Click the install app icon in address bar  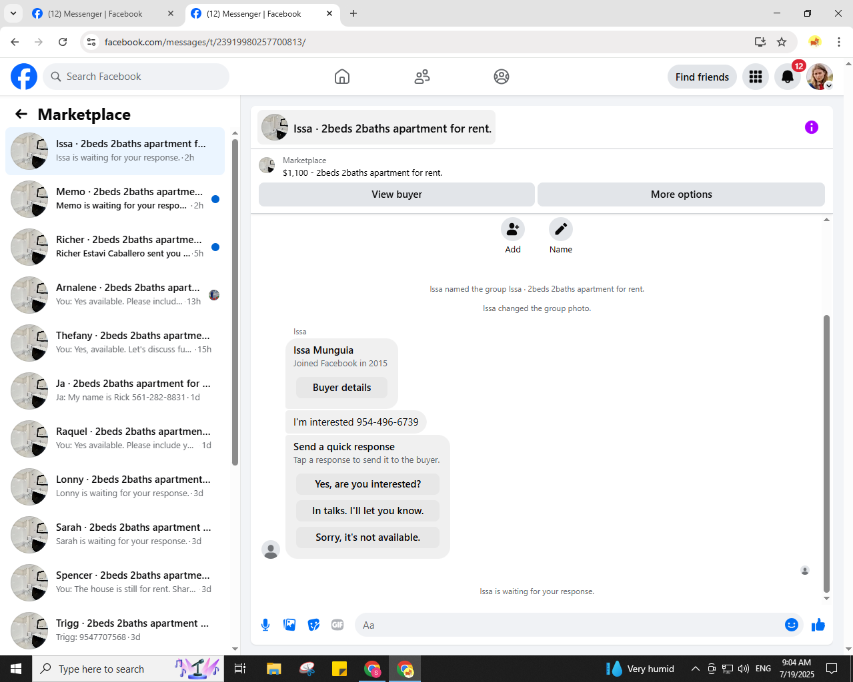point(760,42)
